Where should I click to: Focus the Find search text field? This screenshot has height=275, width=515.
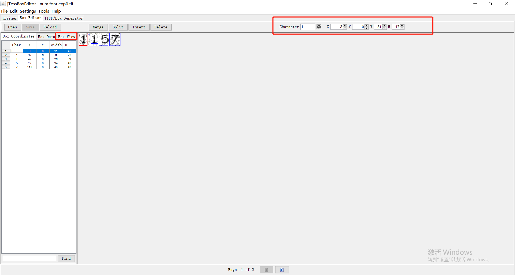point(30,258)
